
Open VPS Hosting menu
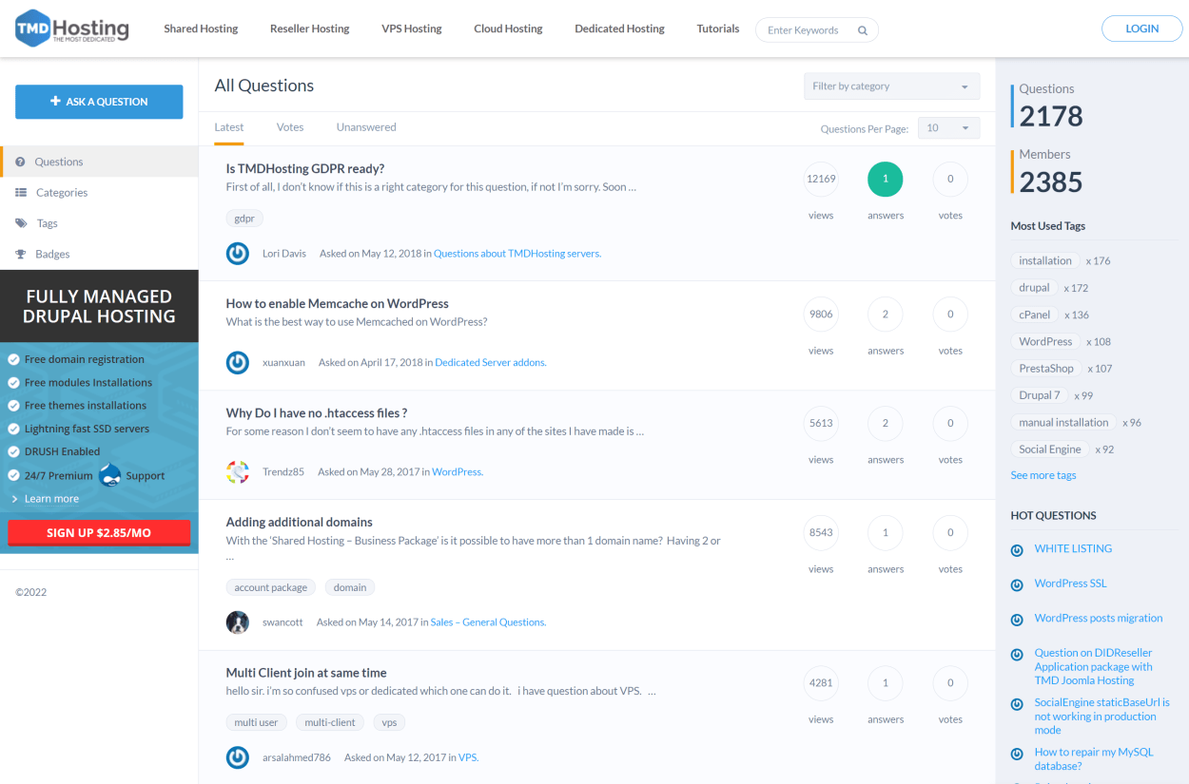point(412,29)
